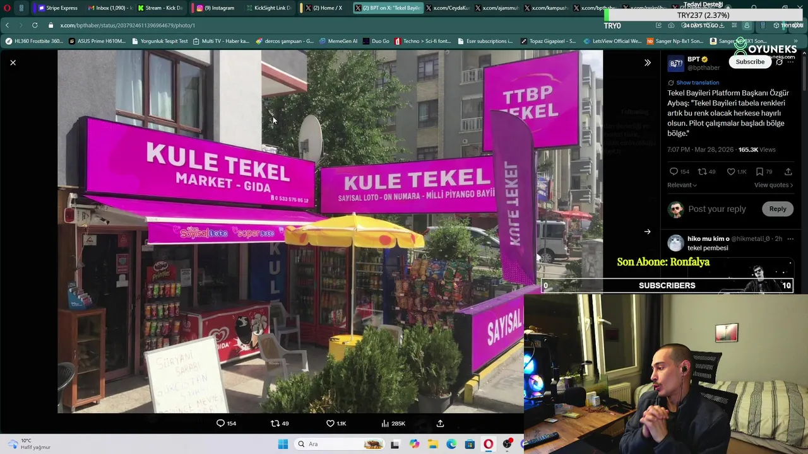Open OBS Studio from taskbar
The image size is (808, 454).
pos(507,444)
